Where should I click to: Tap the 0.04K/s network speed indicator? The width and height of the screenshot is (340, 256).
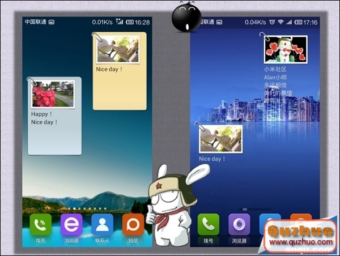pos(255,22)
